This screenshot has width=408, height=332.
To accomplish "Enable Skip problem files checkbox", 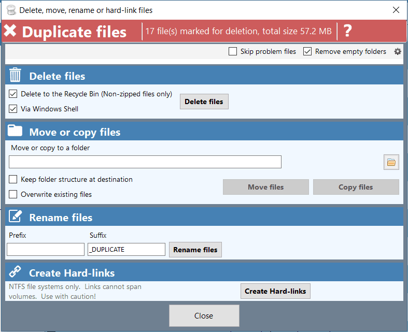I will (233, 51).
